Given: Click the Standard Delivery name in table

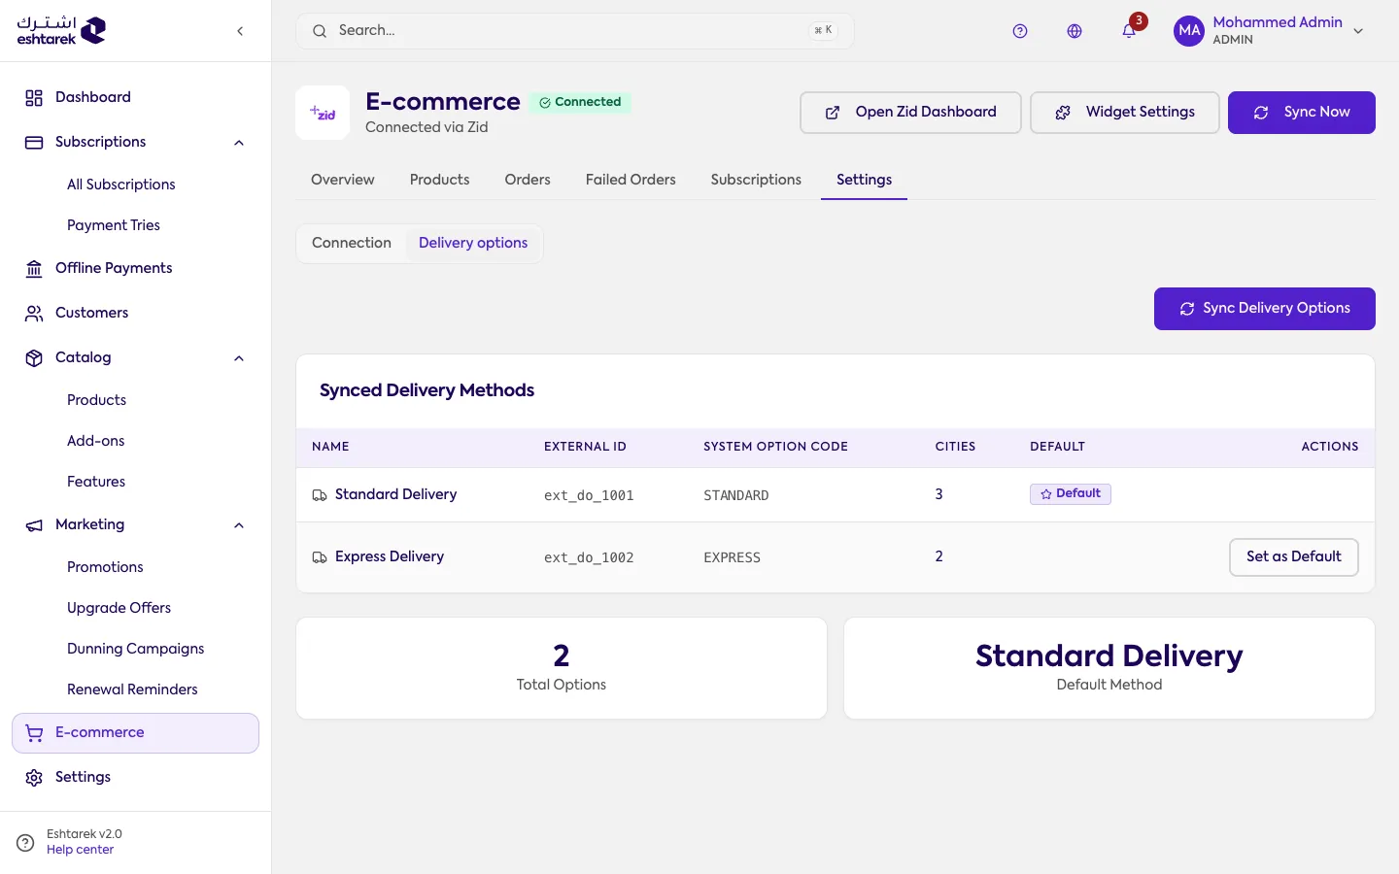Looking at the screenshot, I should (395, 494).
